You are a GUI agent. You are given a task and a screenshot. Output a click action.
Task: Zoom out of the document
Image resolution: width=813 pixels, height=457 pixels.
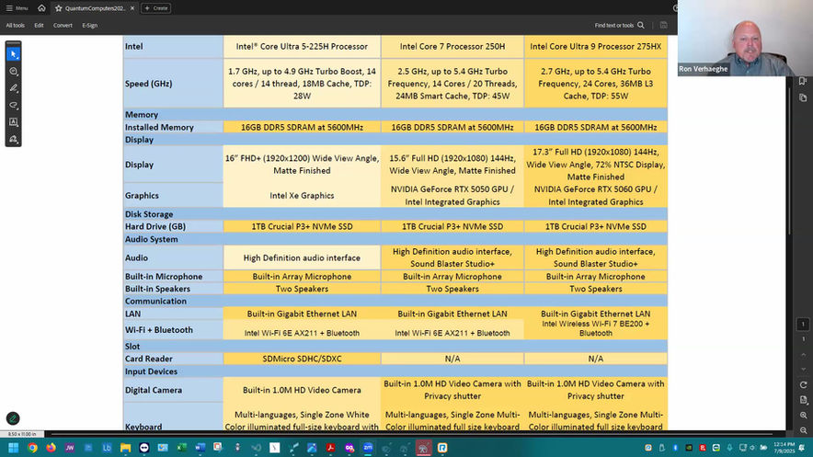[803, 430]
